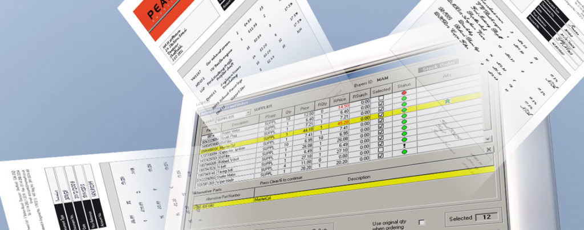Click the green status light on the yellow Master Cyl row
This screenshot has height=230, width=584.
[x=404, y=110]
